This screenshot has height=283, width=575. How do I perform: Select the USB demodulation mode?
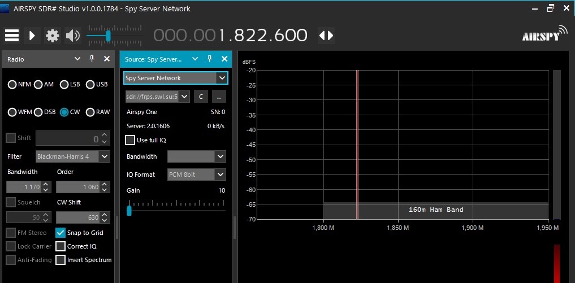point(90,84)
